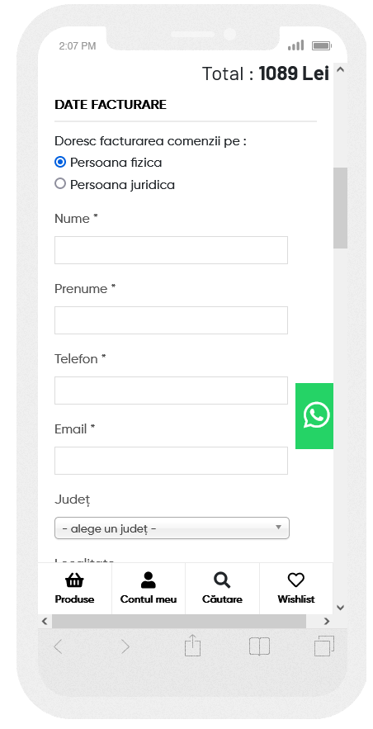Screen dimensions: 373x729
Task: Open the Wishlist heart icon
Action: [x=296, y=580]
